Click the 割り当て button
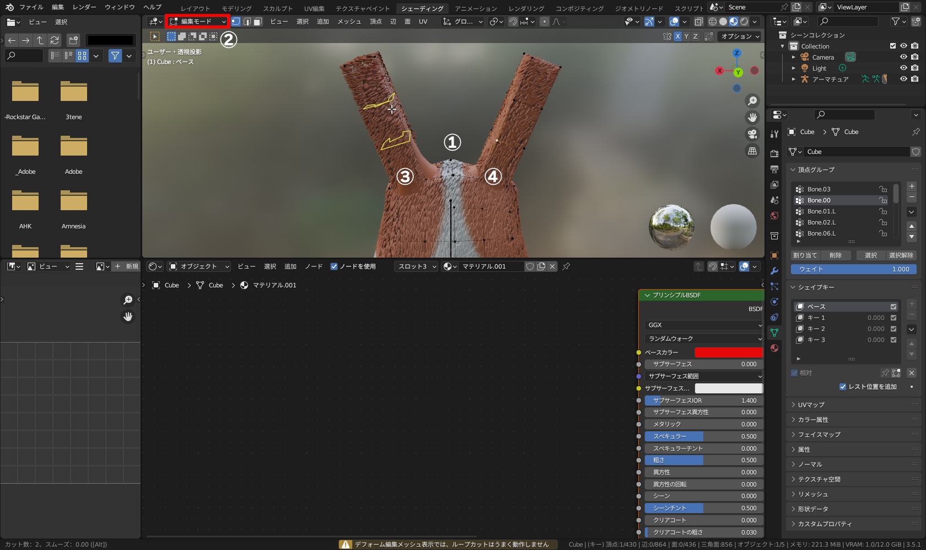Image resolution: width=926 pixels, height=550 pixels. click(805, 255)
